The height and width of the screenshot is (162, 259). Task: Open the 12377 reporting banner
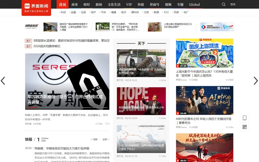click(x=217, y=27)
